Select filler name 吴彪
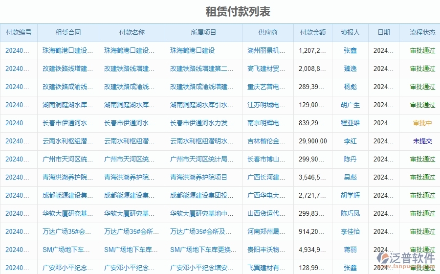 pos(350,178)
